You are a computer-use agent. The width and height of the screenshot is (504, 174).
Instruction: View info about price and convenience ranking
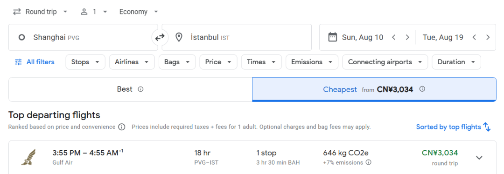click(121, 127)
